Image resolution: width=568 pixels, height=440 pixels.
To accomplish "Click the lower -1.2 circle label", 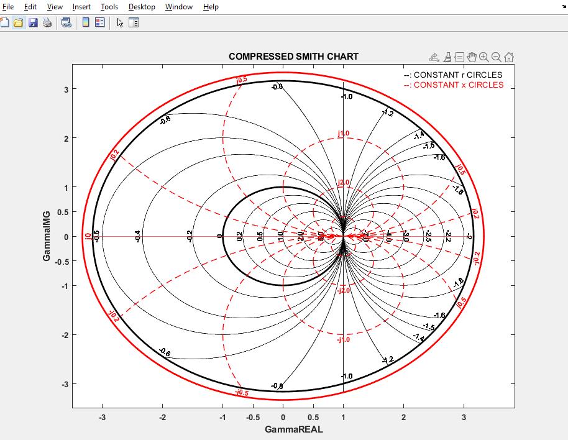I will point(388,360).
